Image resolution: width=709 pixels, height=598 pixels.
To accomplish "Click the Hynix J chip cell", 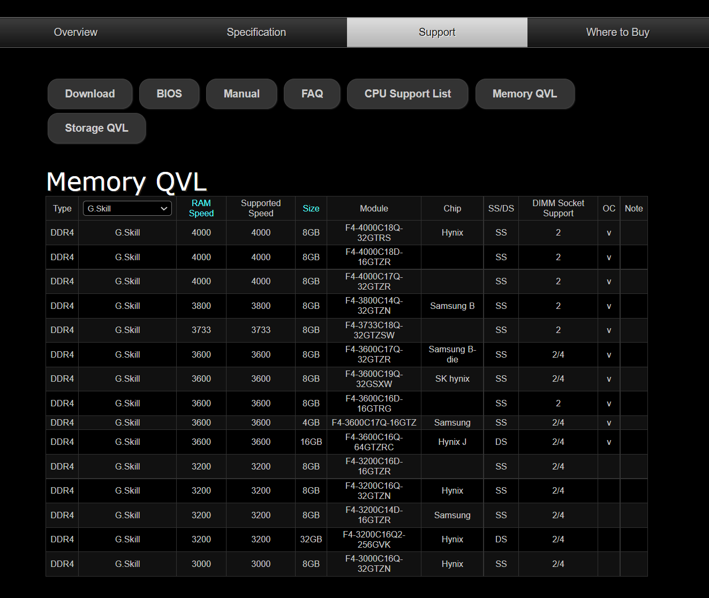I will pos(452,442).
